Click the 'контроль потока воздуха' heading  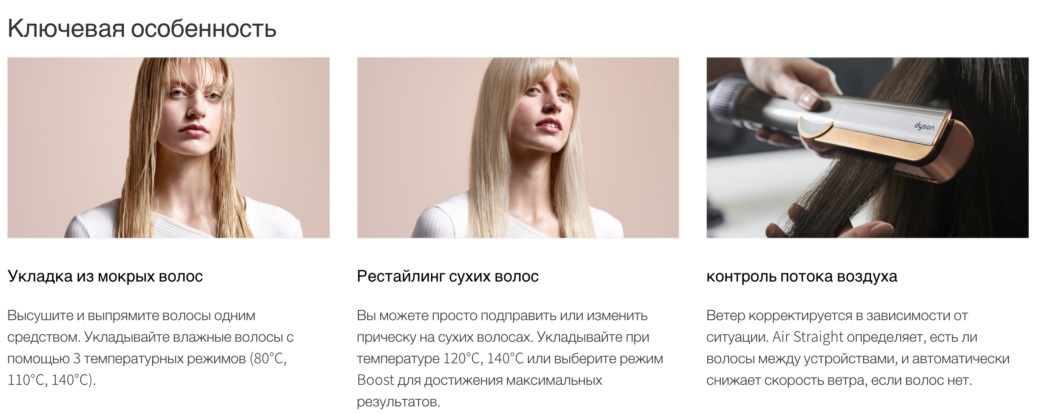point(801,276)
